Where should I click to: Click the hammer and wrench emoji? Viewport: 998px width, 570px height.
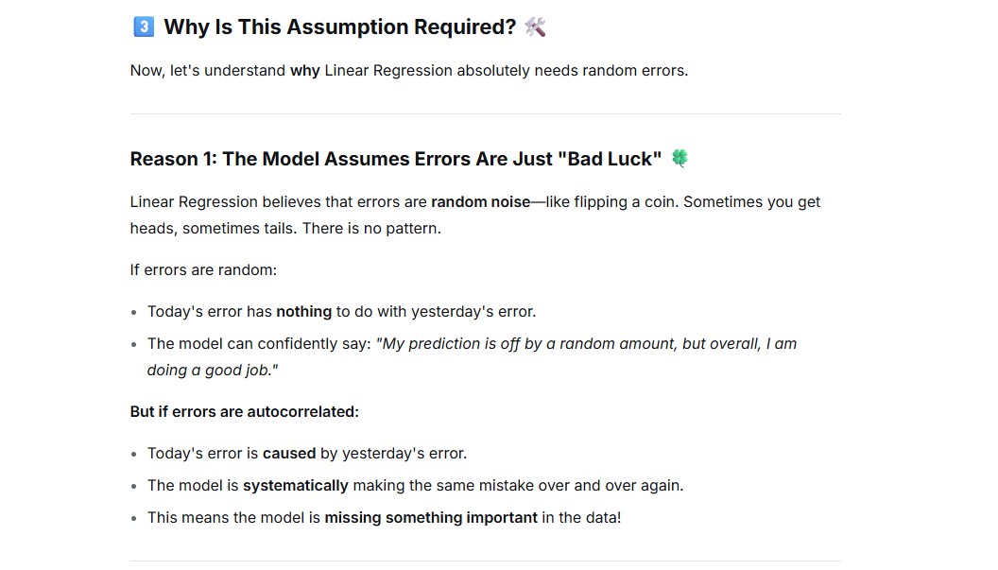click(x=535, y=26)
